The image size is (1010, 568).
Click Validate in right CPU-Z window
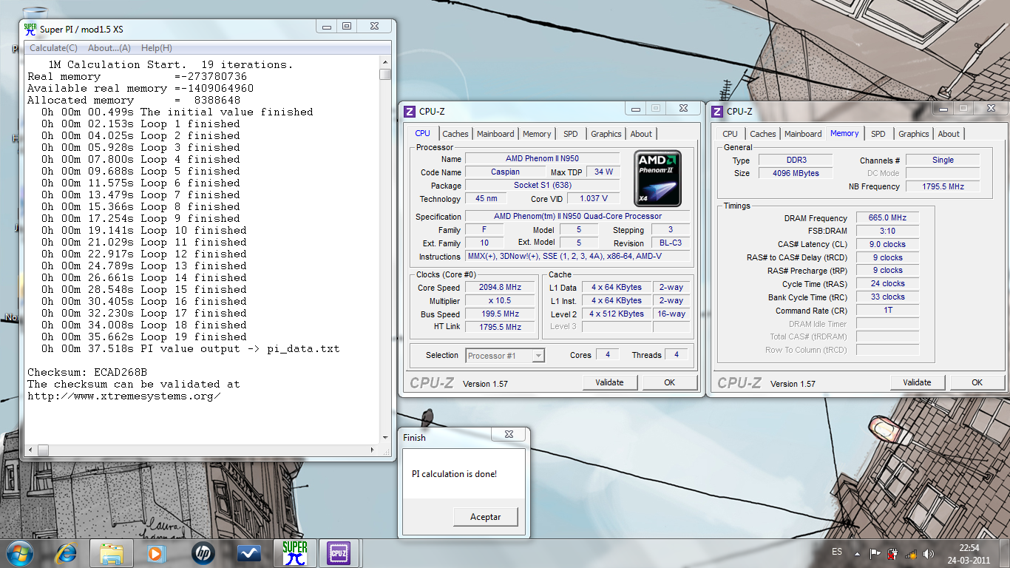pyautogui.click(x=917, y=382)
